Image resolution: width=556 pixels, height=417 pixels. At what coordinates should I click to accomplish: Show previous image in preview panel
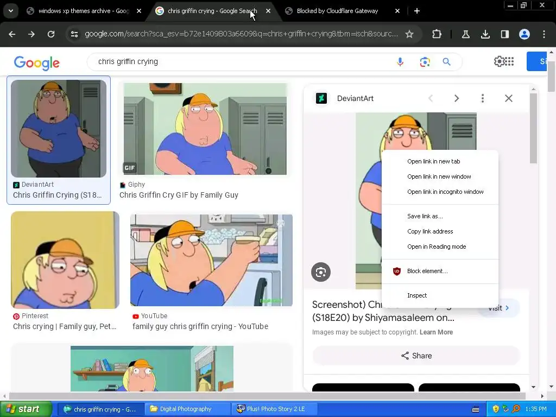431,98
